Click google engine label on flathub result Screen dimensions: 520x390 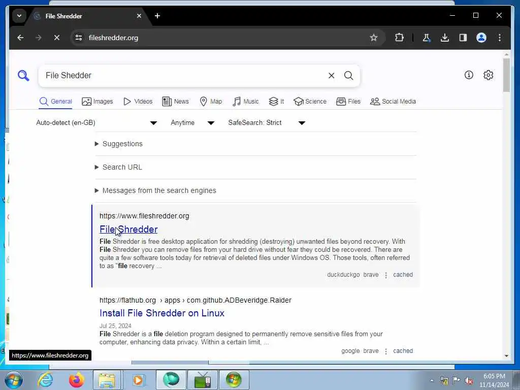tap(350, 351)
